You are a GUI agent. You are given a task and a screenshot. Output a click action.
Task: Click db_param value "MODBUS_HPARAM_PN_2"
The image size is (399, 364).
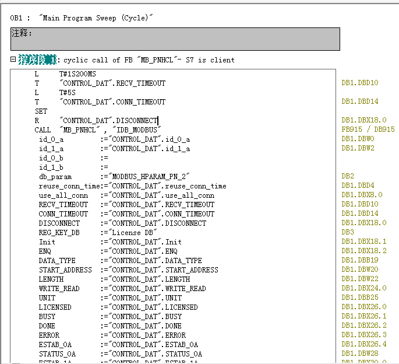pyautogui.click(x=149, y=177)
